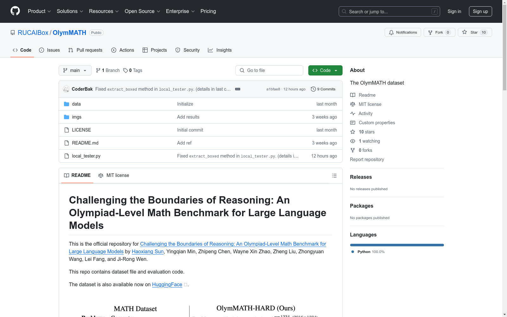Click the Sign in link
Viewport: 507px width, 317px height.
tap(454, 11)
